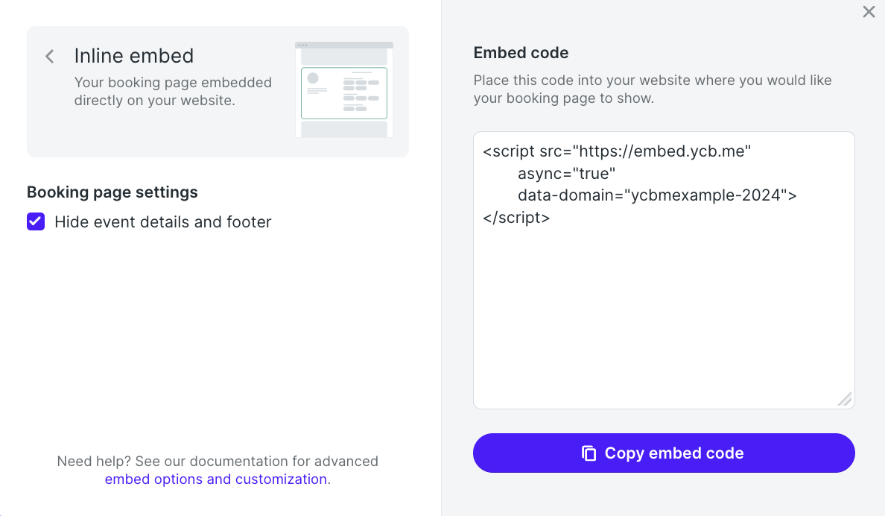885x516 pixels.
Task: Click the 'Need help?' documentation text
Action: 218,461
